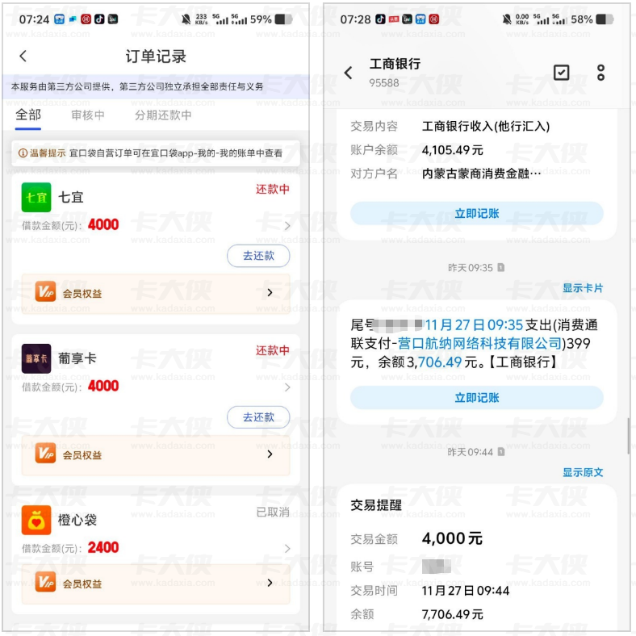Switch to the 分期还款中 tab
Image resolution: width=636 pixels, height=636 pixels.
click(163, 115)
